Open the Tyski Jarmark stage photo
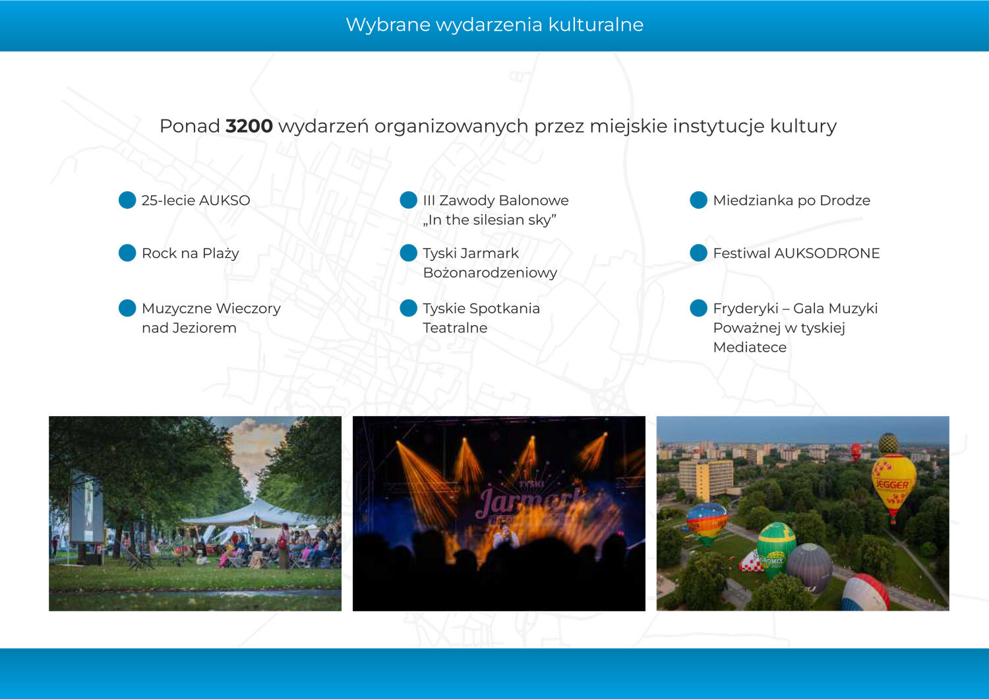Image resolution: width=989 pixels, height=699 pixels. [499, 514]
